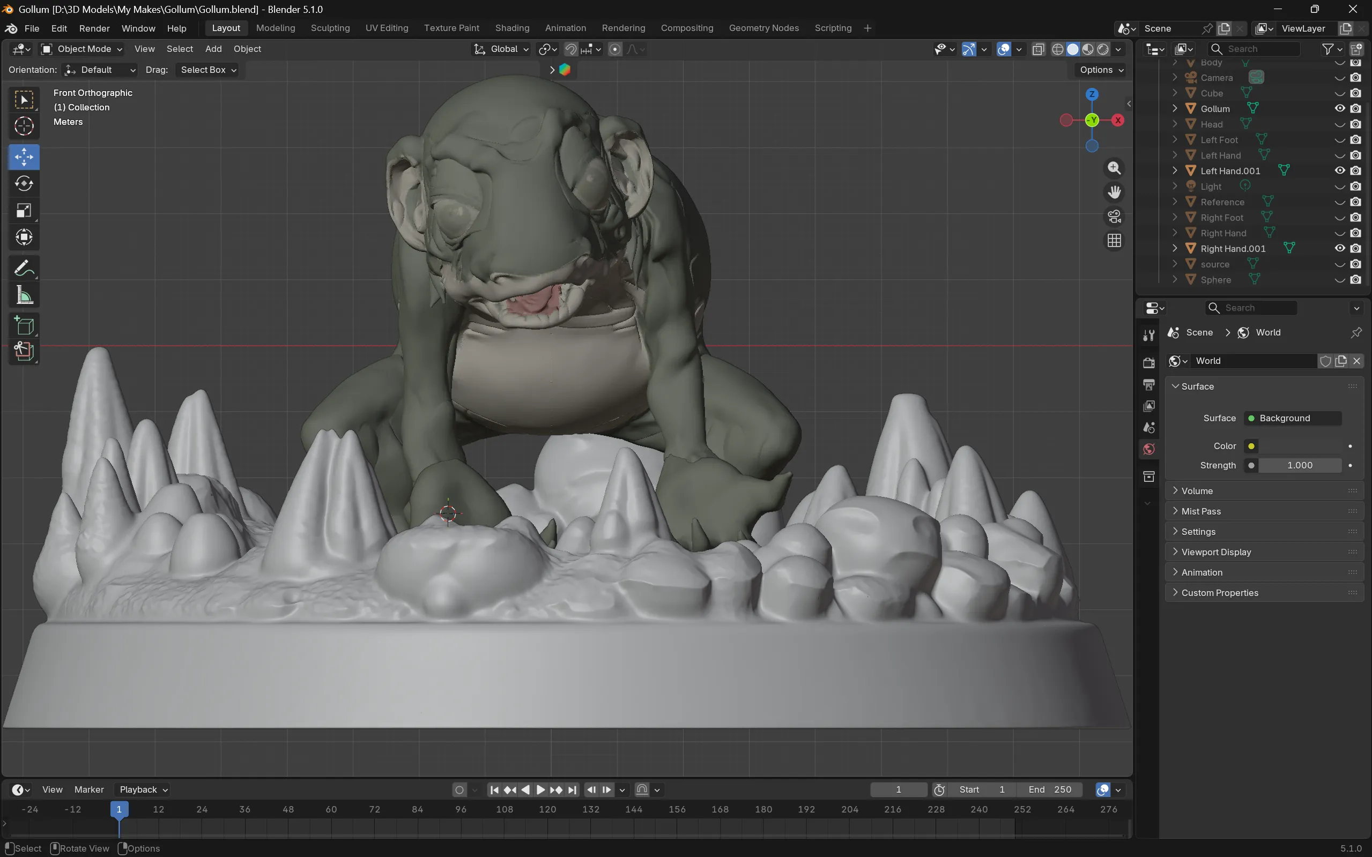Open the Output properties tab
The width and height of the screenshot is (1372, 857).
coord(1148,384)
